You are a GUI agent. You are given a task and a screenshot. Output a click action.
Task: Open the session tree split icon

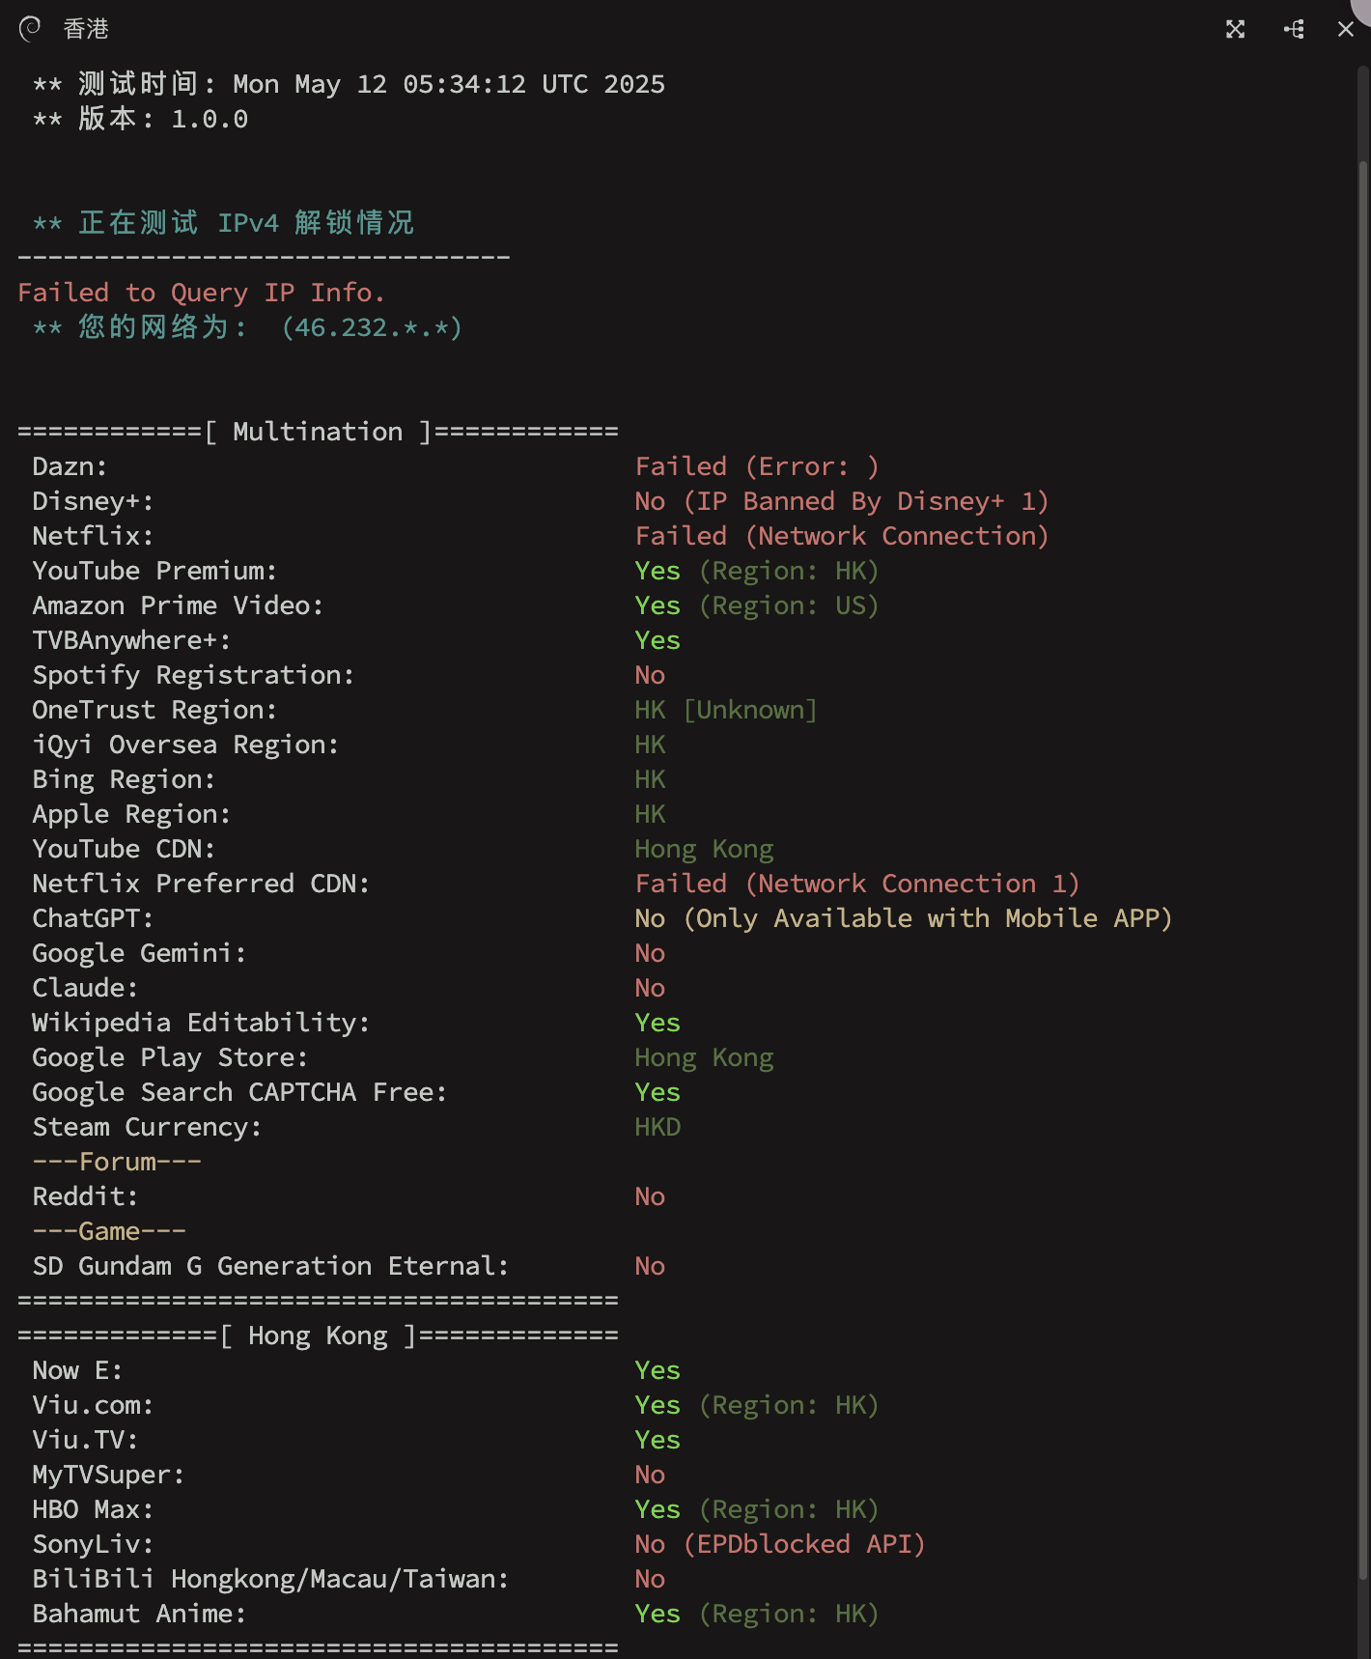[1294, 29]
